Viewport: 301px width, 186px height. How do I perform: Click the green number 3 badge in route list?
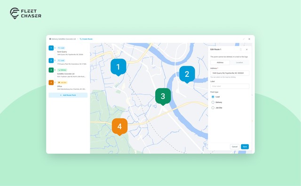[x=51, y=70]
